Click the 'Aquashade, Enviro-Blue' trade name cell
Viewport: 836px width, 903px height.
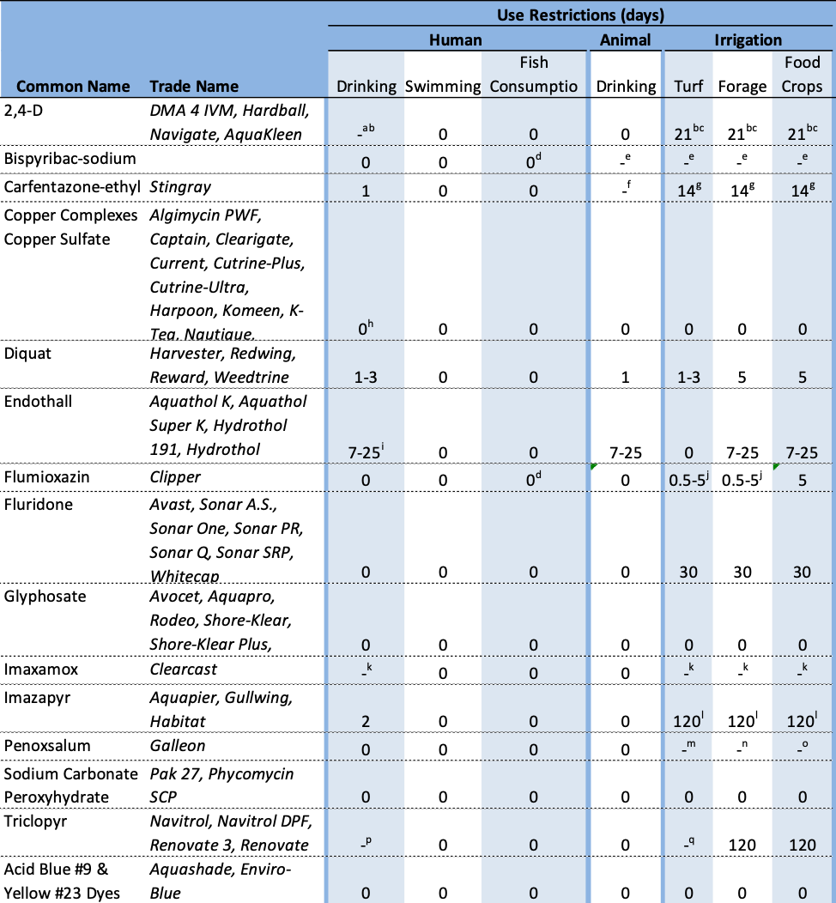pos(221,882)
